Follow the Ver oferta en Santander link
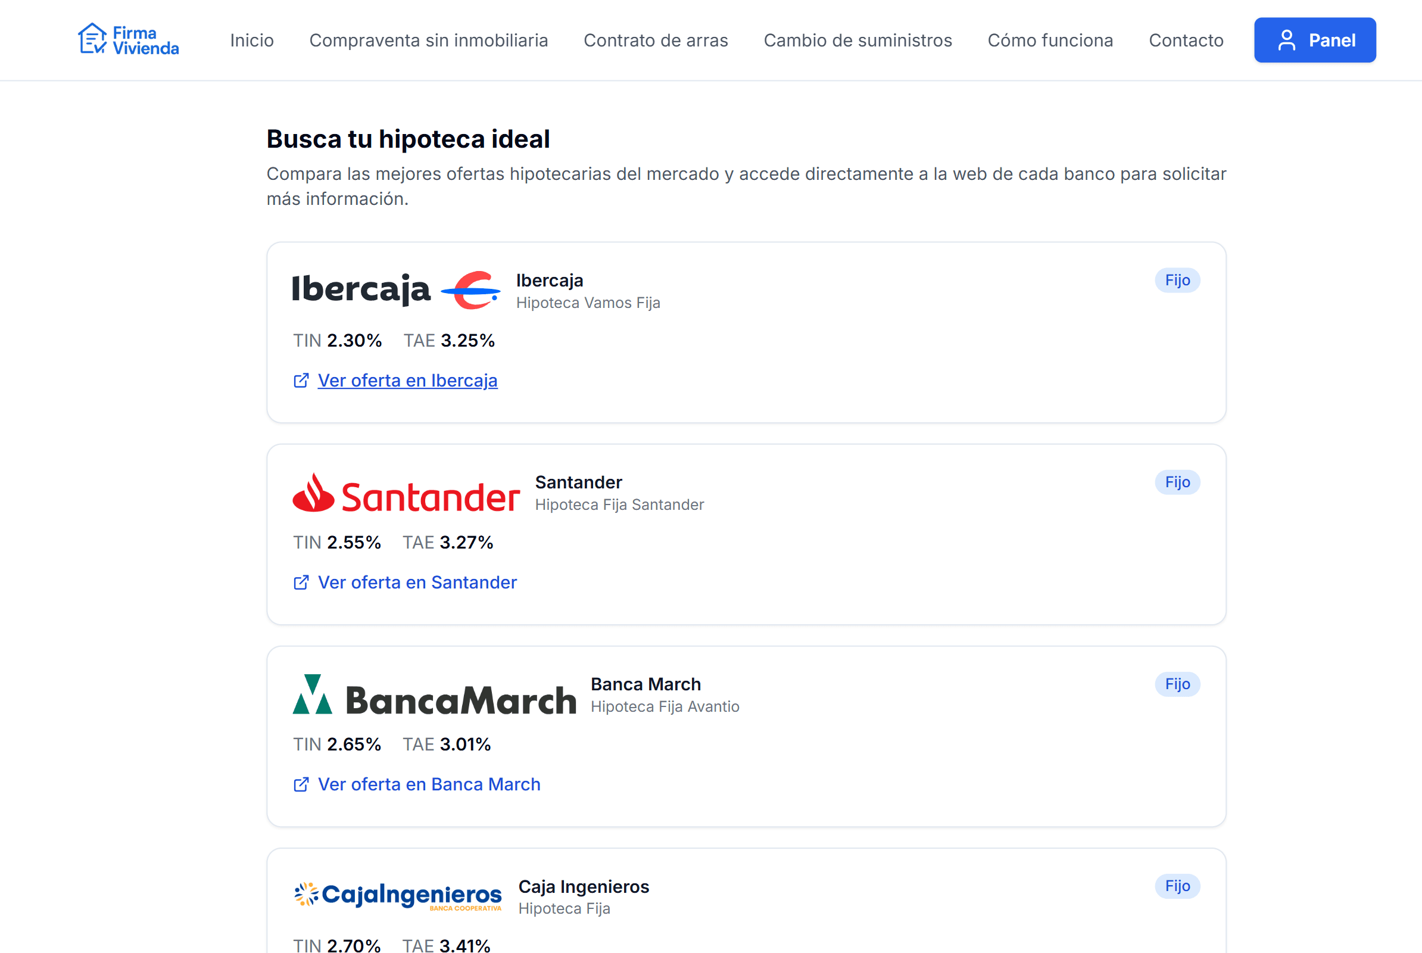Screen dimensions: 1422x953 pos(417,583)
